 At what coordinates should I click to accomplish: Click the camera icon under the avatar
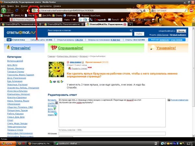[x=55, y=81]
